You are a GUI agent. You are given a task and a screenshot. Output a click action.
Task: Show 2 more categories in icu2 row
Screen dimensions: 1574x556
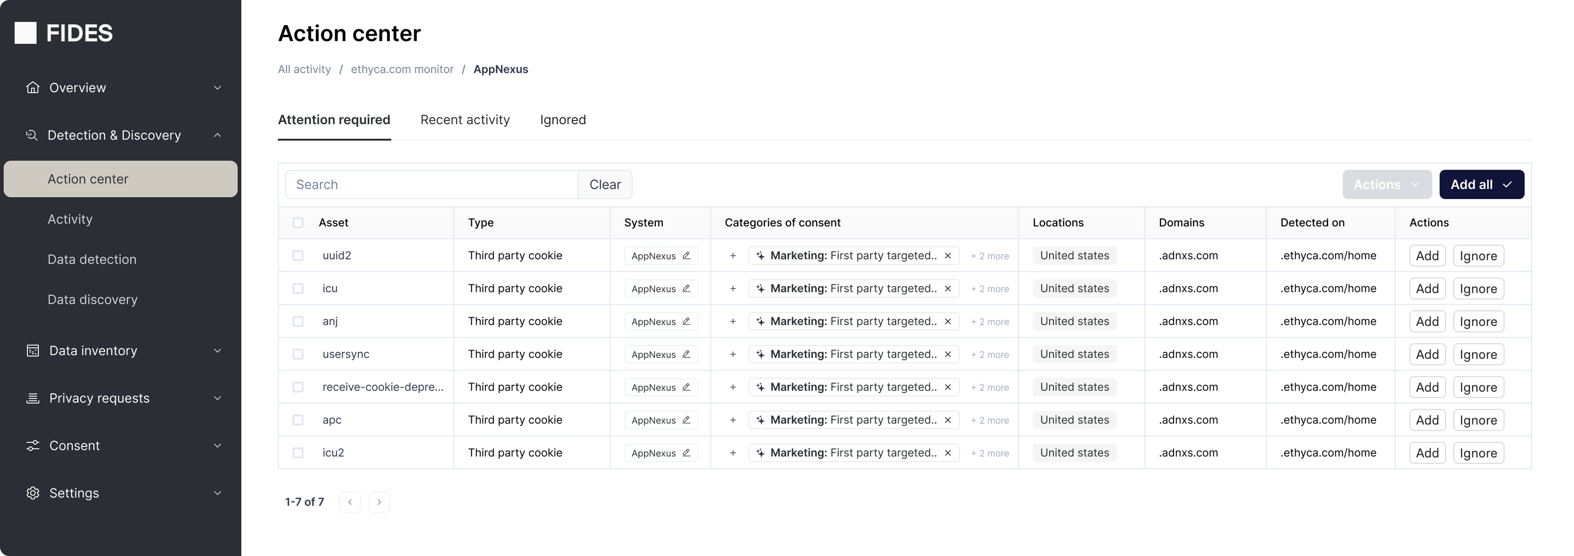coord(990,453)
